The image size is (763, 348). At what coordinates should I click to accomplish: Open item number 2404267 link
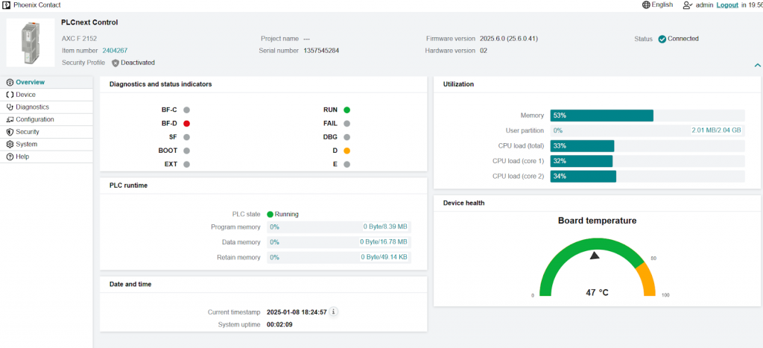click(x=115, y=51)
